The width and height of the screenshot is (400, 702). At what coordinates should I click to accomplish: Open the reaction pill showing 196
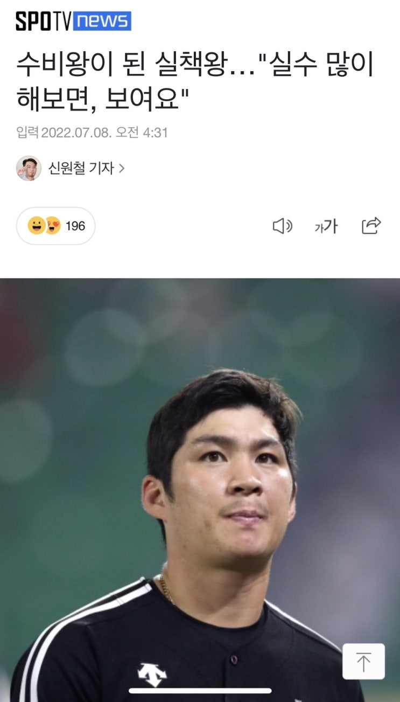point(56,226)
